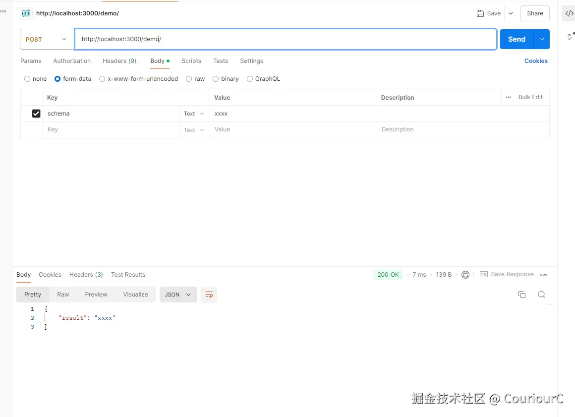575x417 pixels.
Task: Click the HTTP request type icon
Action: (26, 13)
